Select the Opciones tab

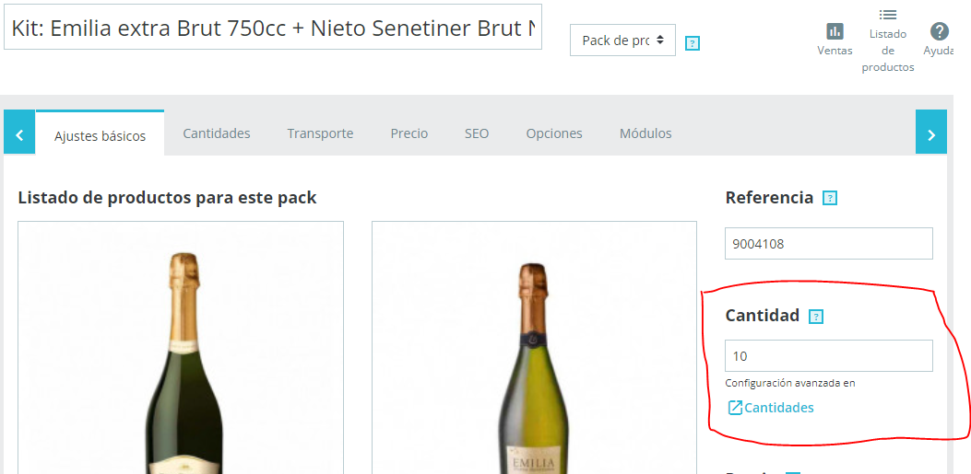554,133
